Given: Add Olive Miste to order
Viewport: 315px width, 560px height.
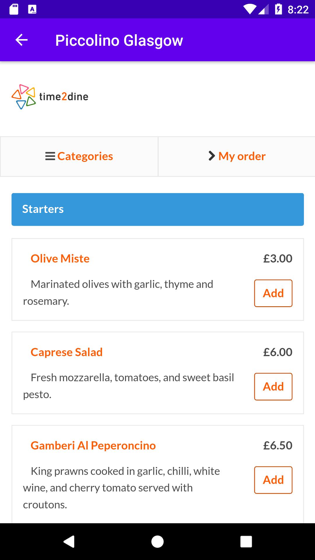Looking at the screenshot, I should coord(273,293).
